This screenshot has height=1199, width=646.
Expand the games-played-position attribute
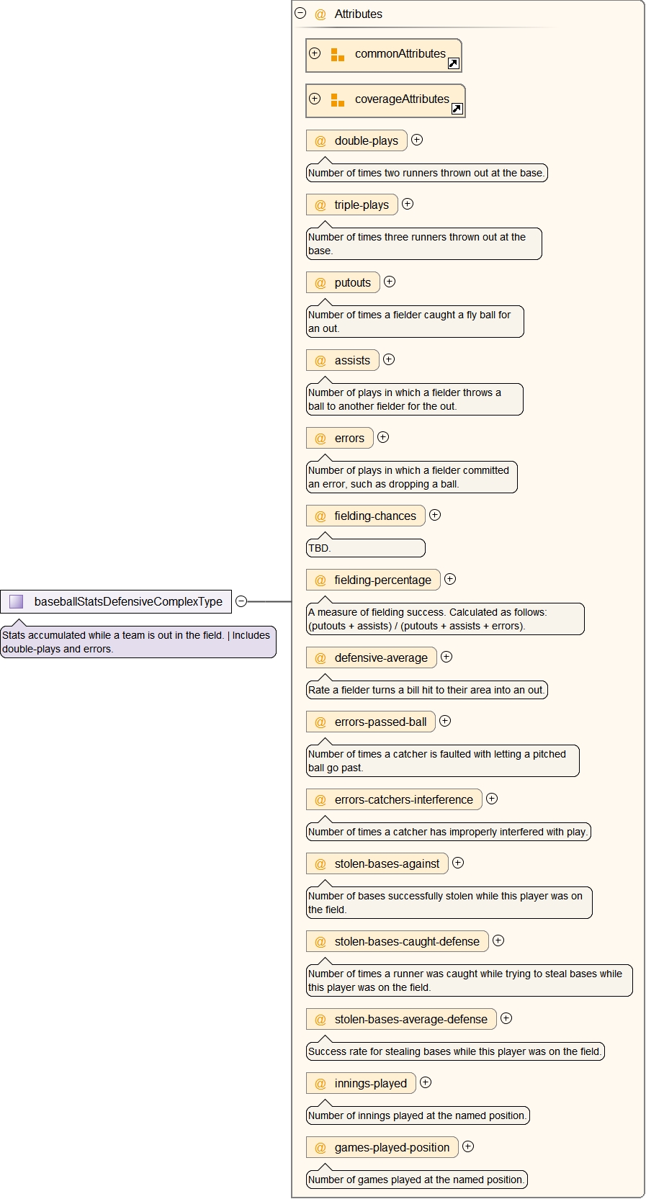(468, 1146)
